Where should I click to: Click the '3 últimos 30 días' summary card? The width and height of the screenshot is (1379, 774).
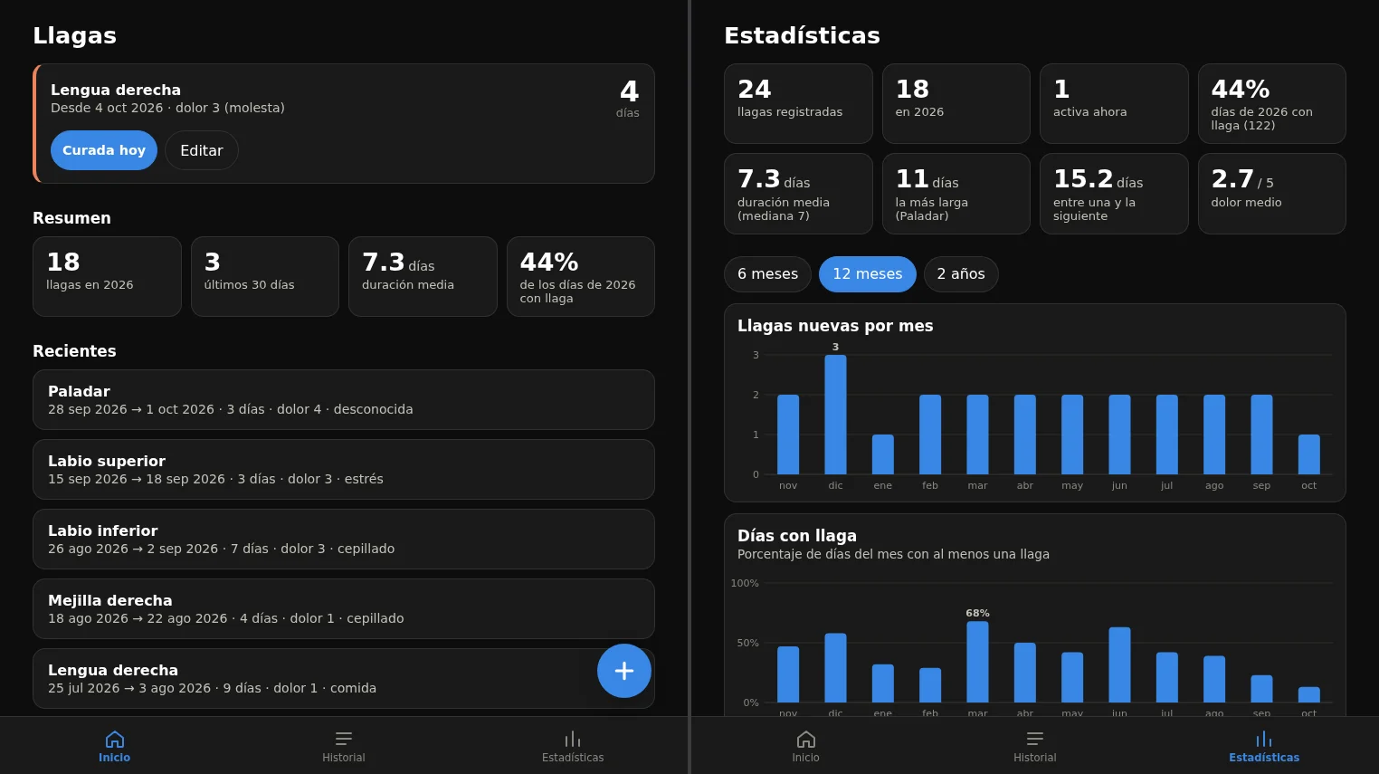[265, 277]
